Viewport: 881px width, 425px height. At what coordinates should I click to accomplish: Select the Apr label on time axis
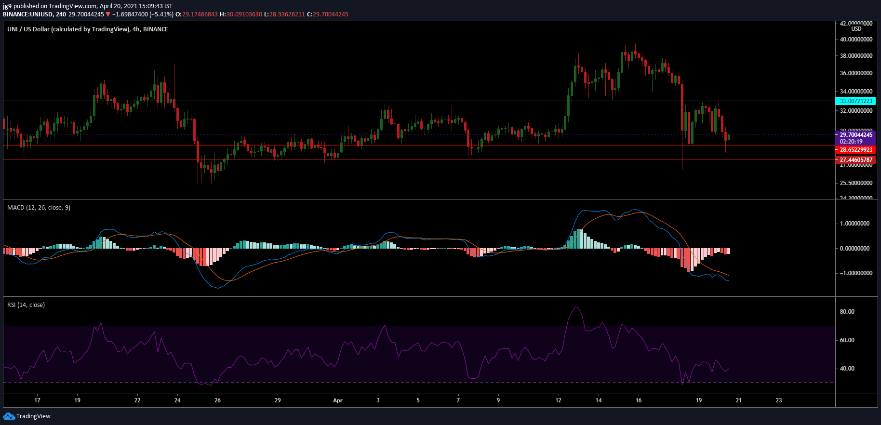point(338,400)
